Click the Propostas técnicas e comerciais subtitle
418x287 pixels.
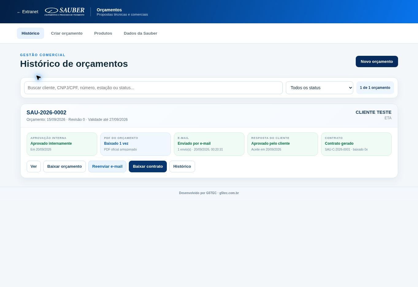122,14
